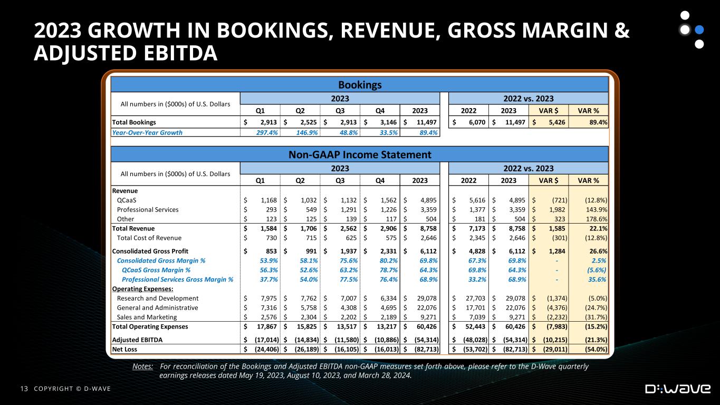Click the page number 13 in the footer

pos(23,389)
